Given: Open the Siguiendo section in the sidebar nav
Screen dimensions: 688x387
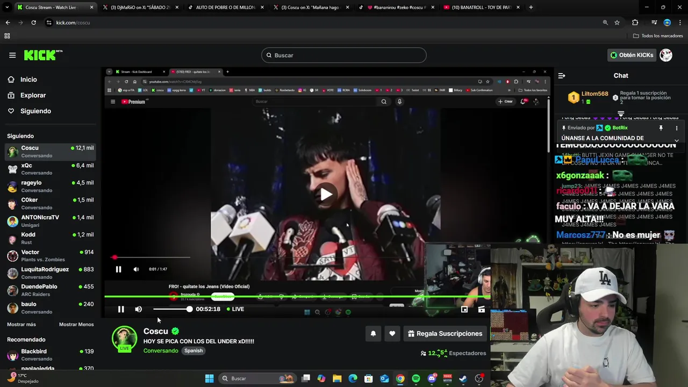Looking at the screenshot, I should pyautogui.click(x=35, y=111).
